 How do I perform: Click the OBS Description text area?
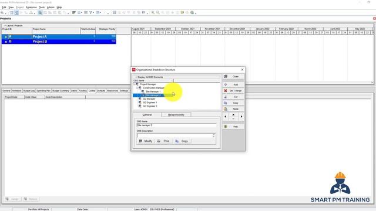pos(175,135)
